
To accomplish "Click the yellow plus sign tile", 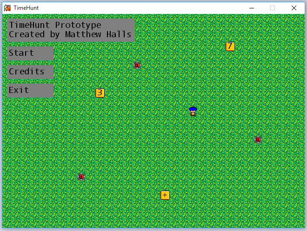I will point(165,195).
